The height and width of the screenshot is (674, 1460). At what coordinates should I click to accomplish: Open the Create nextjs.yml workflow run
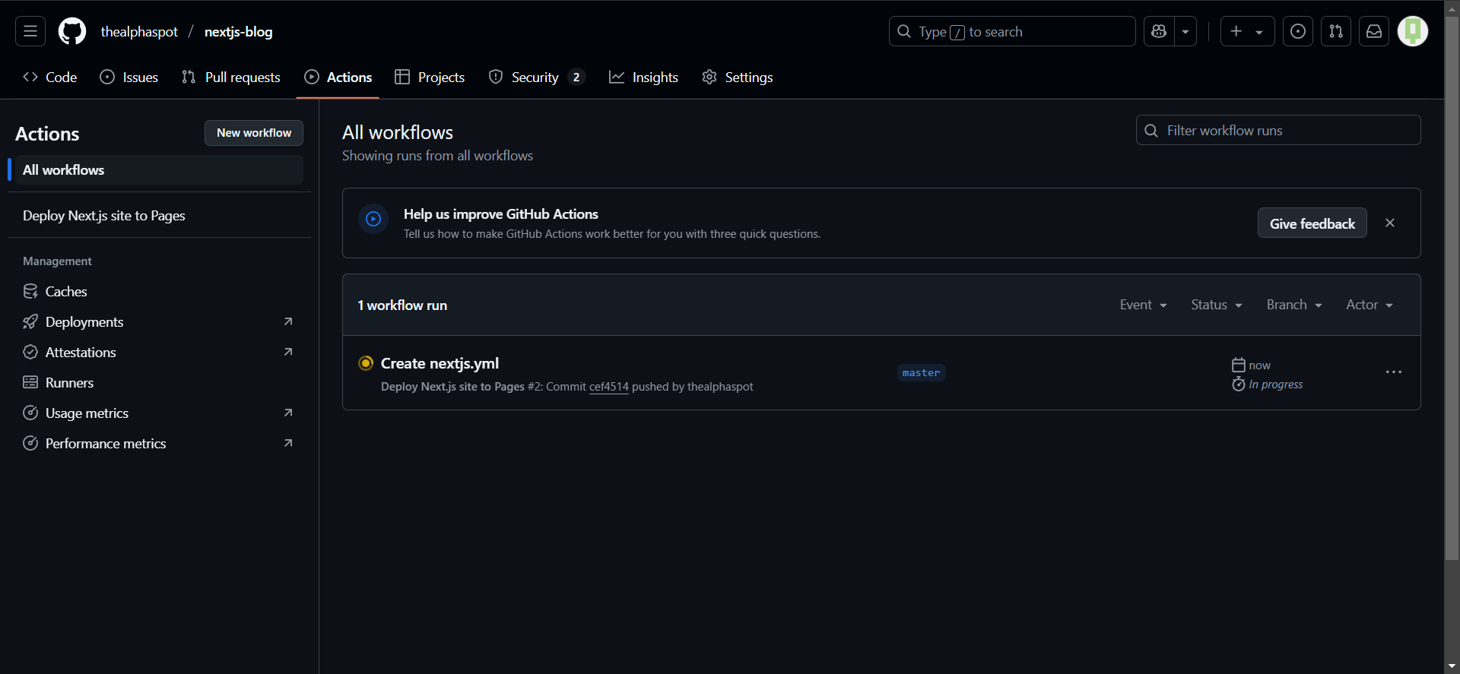point(440,363)
